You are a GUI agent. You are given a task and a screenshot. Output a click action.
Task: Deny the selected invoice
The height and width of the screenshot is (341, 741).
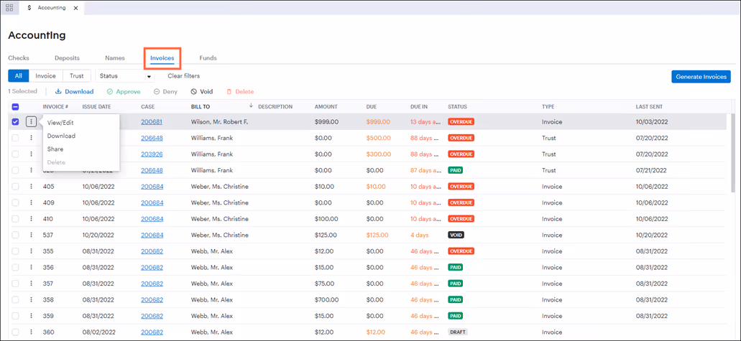[x=165, y=92]
